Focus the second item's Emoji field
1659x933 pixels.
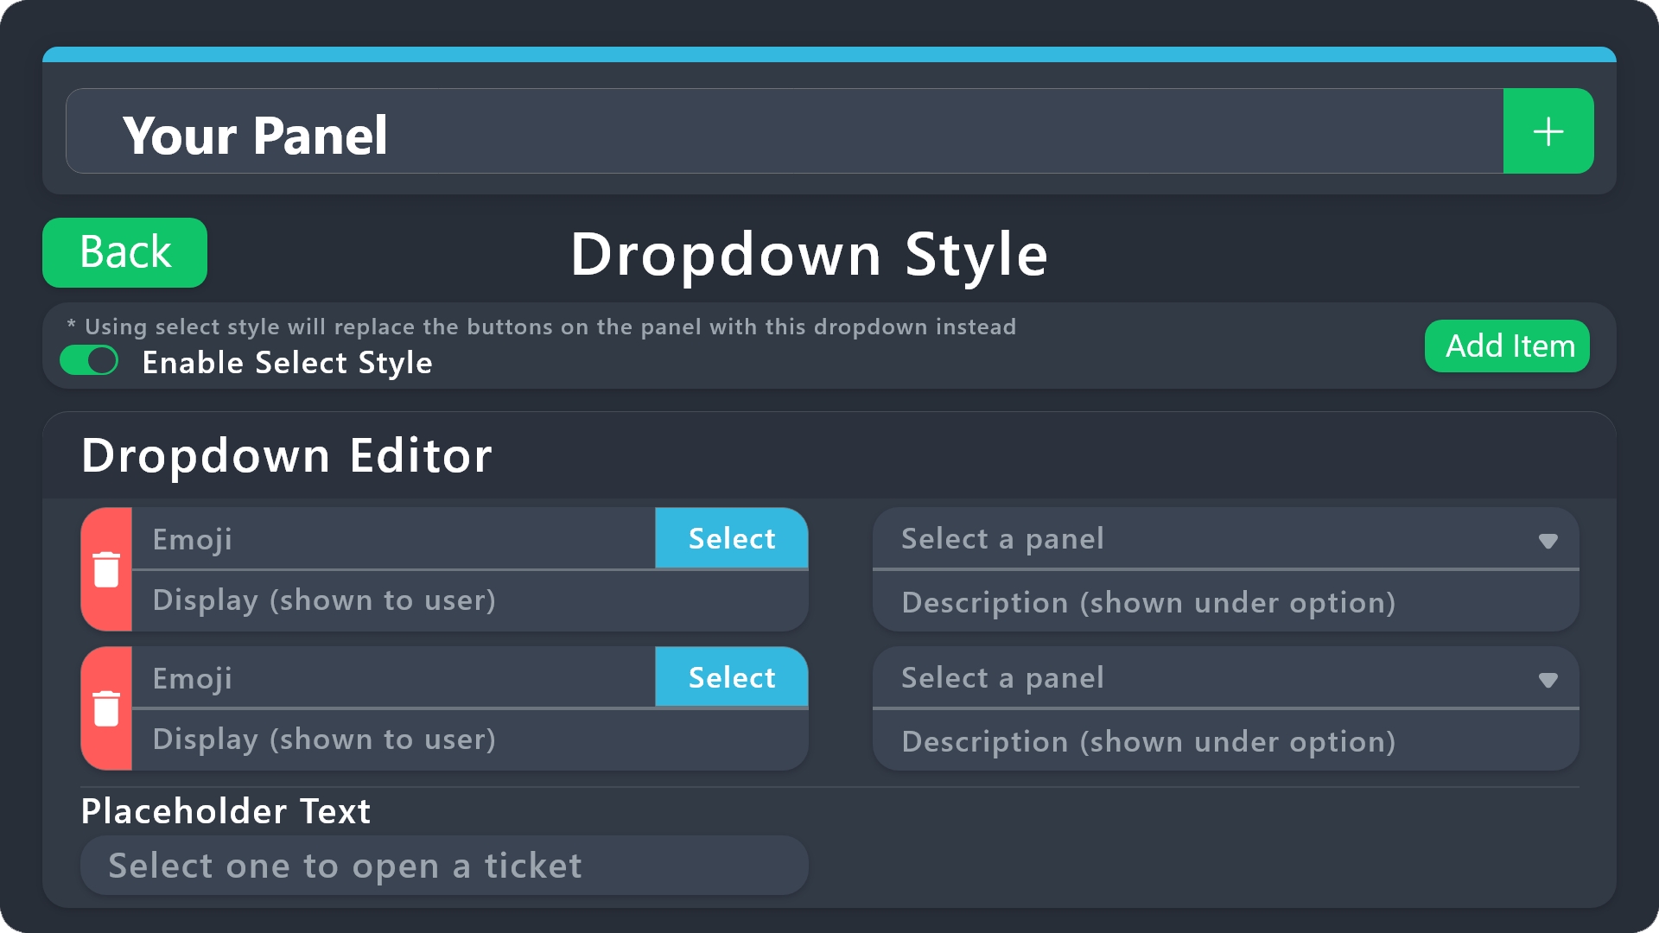pyautogui.click(x=394, y=677)
